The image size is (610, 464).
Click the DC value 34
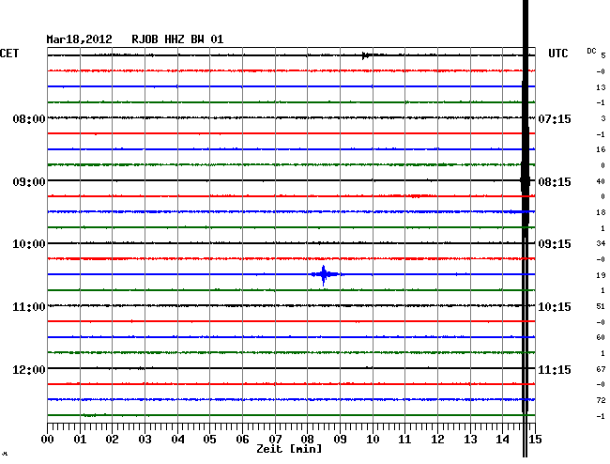click(601, 243)
